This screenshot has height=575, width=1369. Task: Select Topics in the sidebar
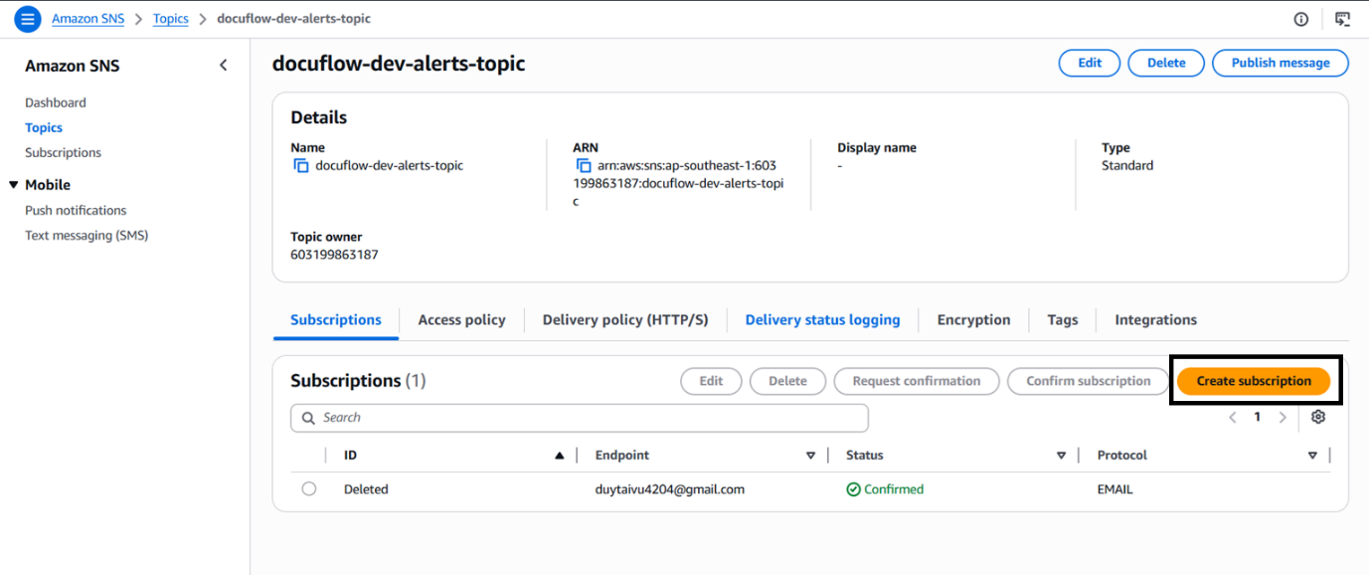(44, 127)
